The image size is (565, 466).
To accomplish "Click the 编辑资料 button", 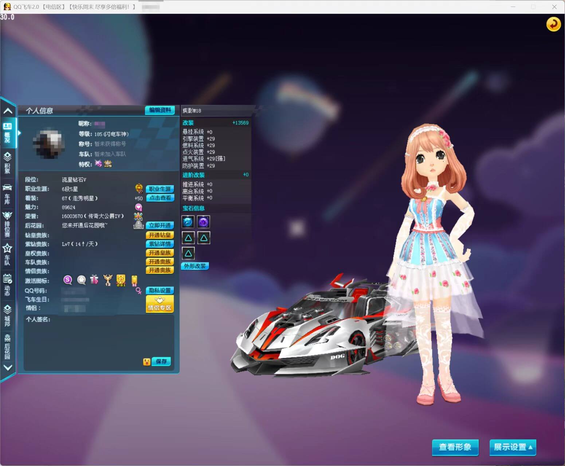I will [160, 110].
